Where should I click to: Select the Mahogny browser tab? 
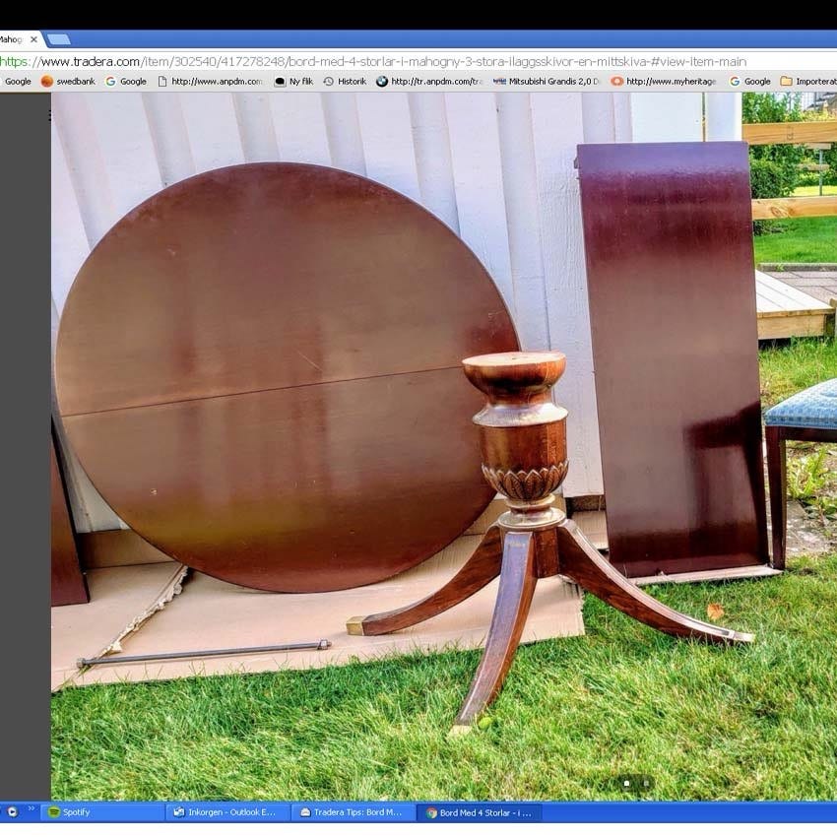[20, 39]
